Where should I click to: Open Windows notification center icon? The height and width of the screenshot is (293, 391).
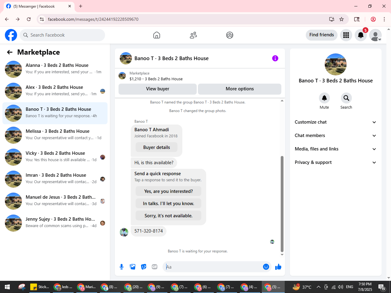(382, 287)
